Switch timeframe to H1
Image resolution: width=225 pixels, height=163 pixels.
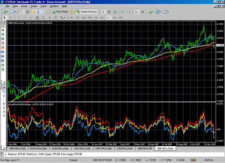click(x=96, y=18)
